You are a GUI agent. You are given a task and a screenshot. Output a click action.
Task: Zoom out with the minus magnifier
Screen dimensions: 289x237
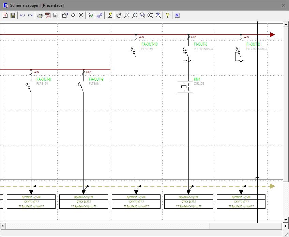(135, 15)
